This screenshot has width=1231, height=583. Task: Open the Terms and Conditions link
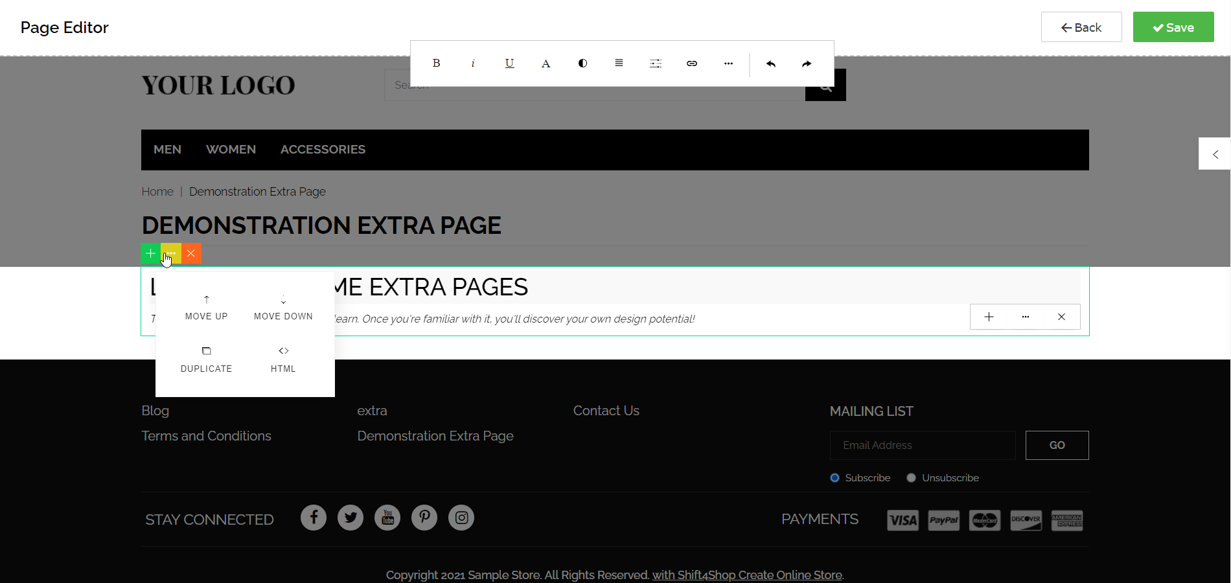point(206,435)
